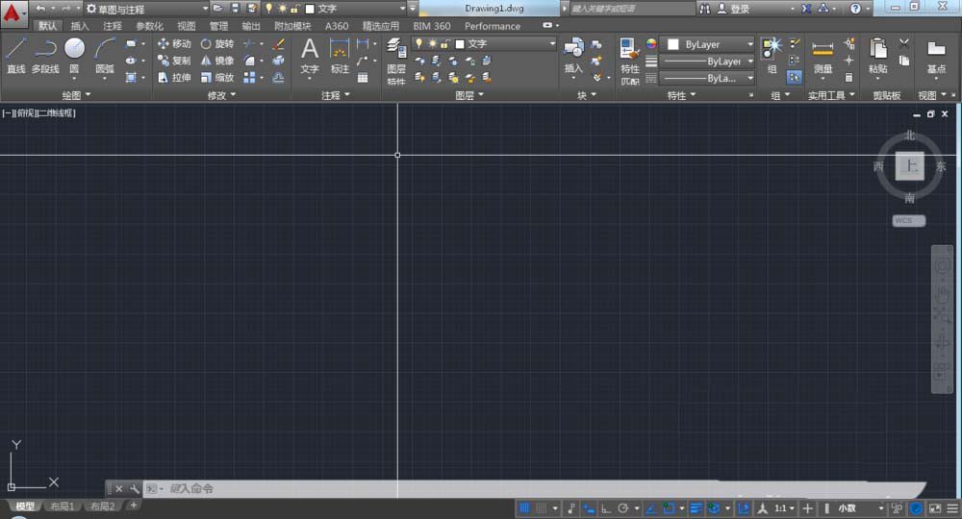Click the 镜像 (Mirror) tool

coord(216,61)
